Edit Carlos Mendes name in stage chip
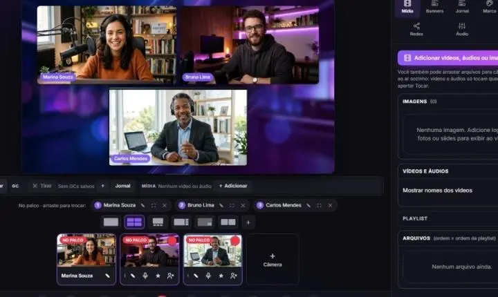Viewport: 498px width, 297px height. point(308,205)
